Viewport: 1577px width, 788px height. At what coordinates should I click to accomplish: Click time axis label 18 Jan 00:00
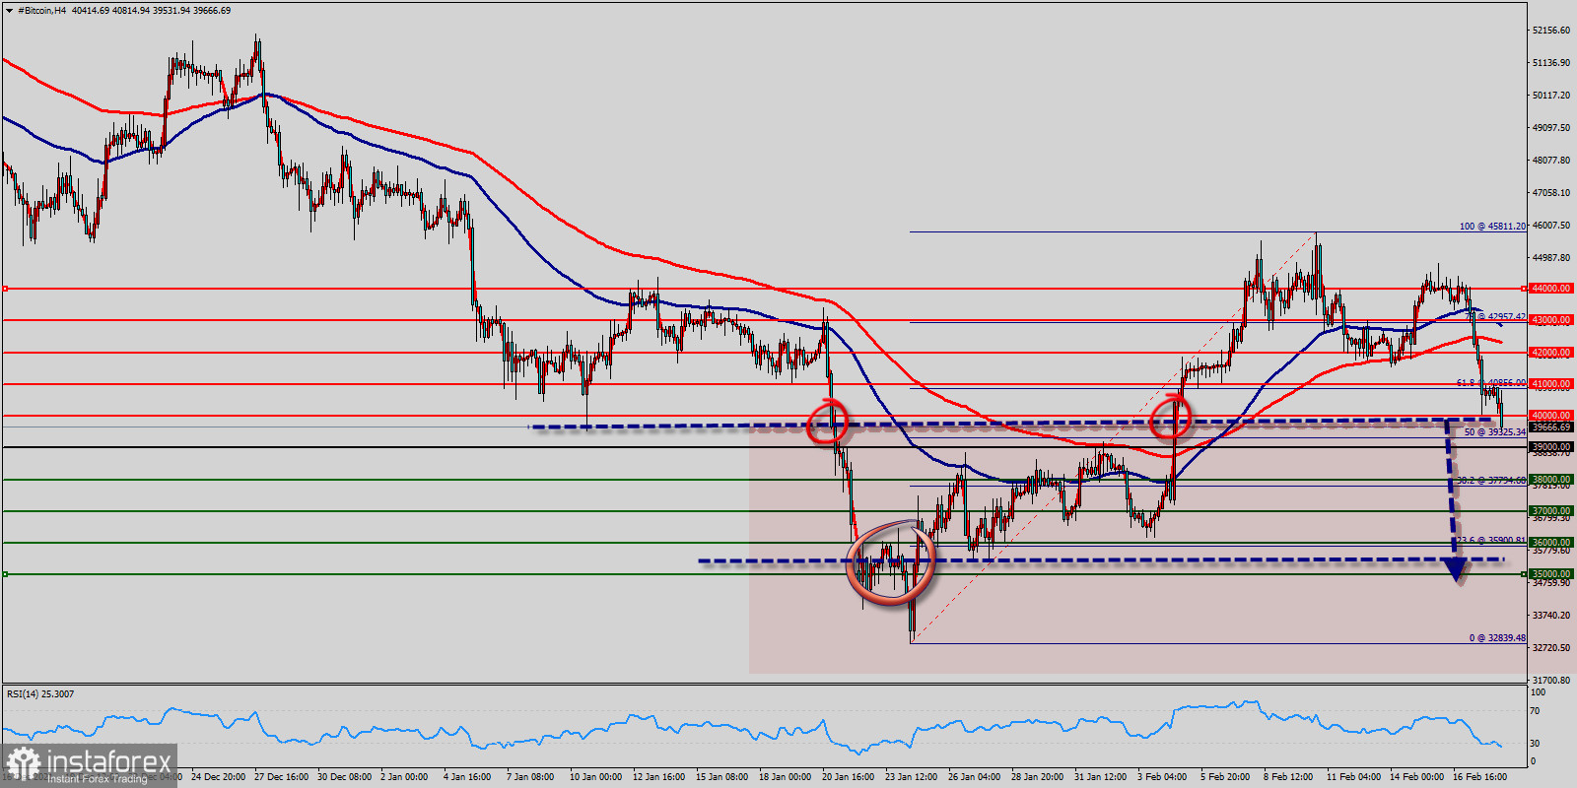point(785,777)
